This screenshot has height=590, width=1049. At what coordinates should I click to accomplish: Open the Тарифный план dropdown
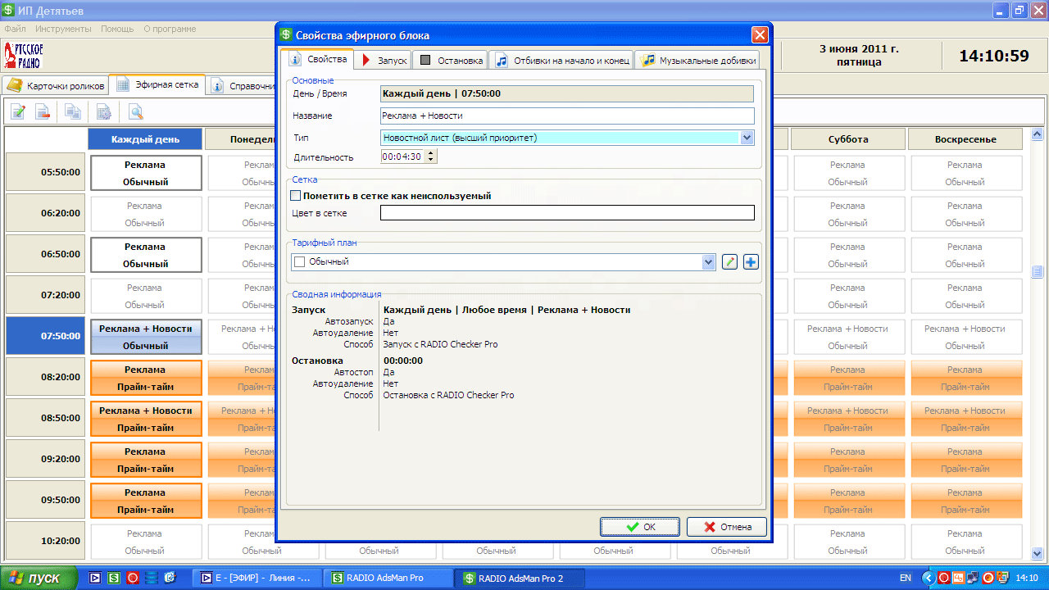click(709, 262)
